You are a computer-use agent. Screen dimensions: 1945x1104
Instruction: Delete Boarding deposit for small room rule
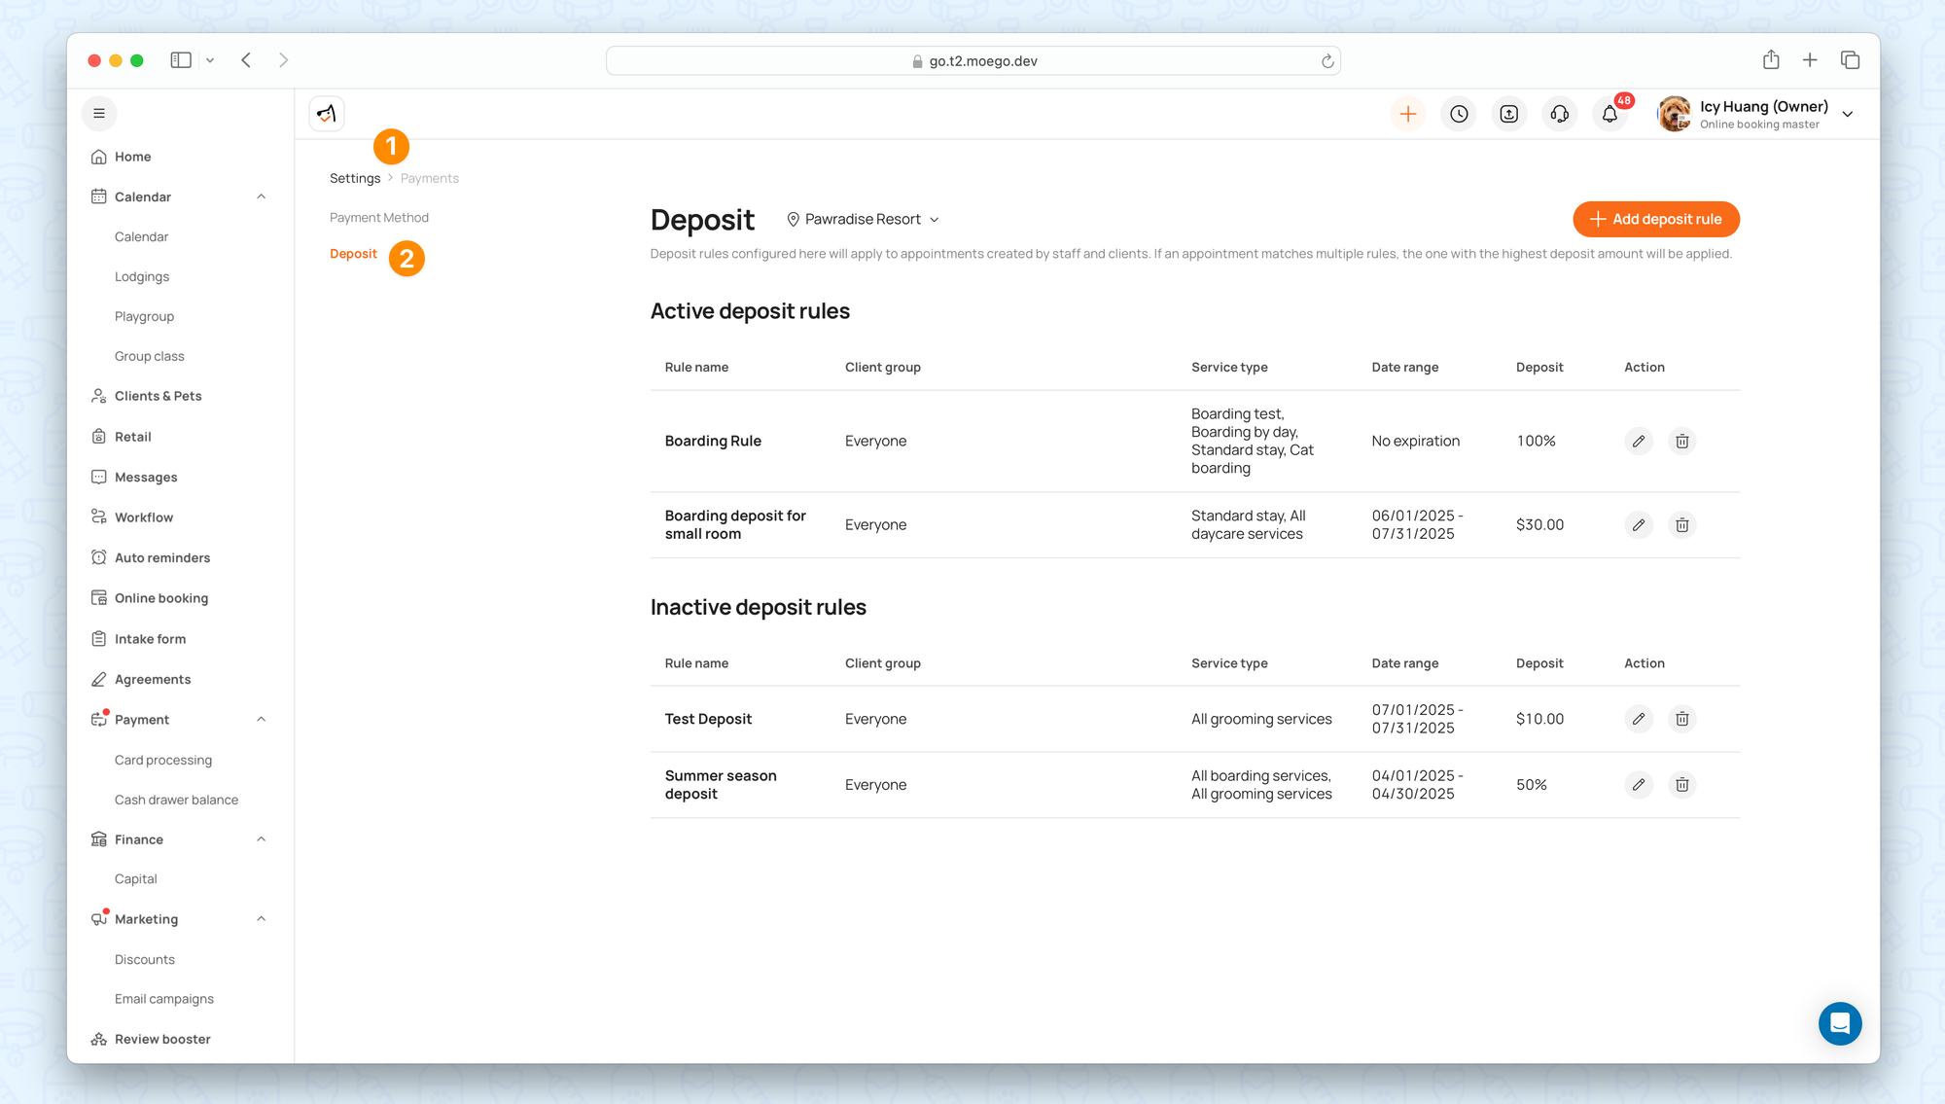point(1681,525)
